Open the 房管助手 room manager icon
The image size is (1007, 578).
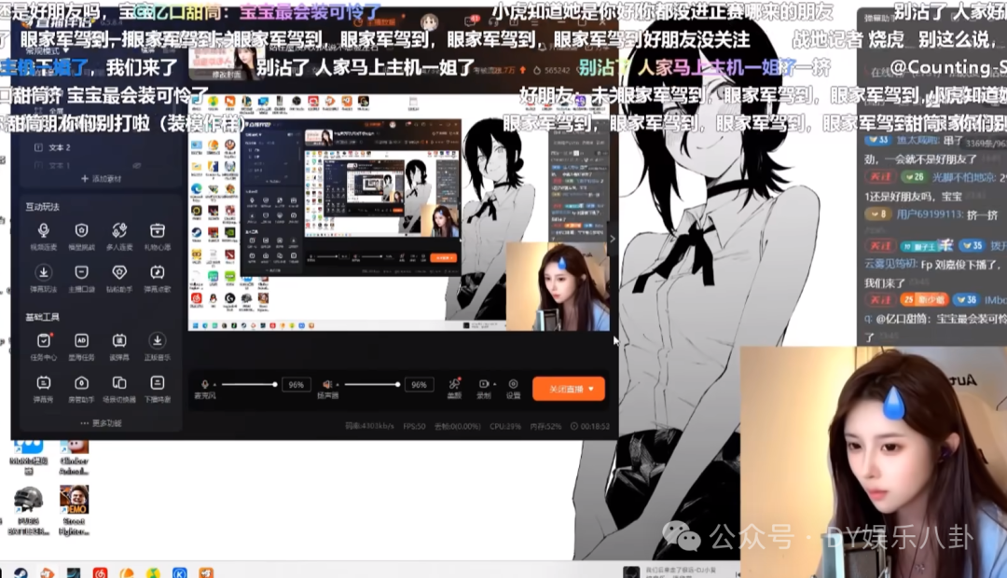point(81,383)
